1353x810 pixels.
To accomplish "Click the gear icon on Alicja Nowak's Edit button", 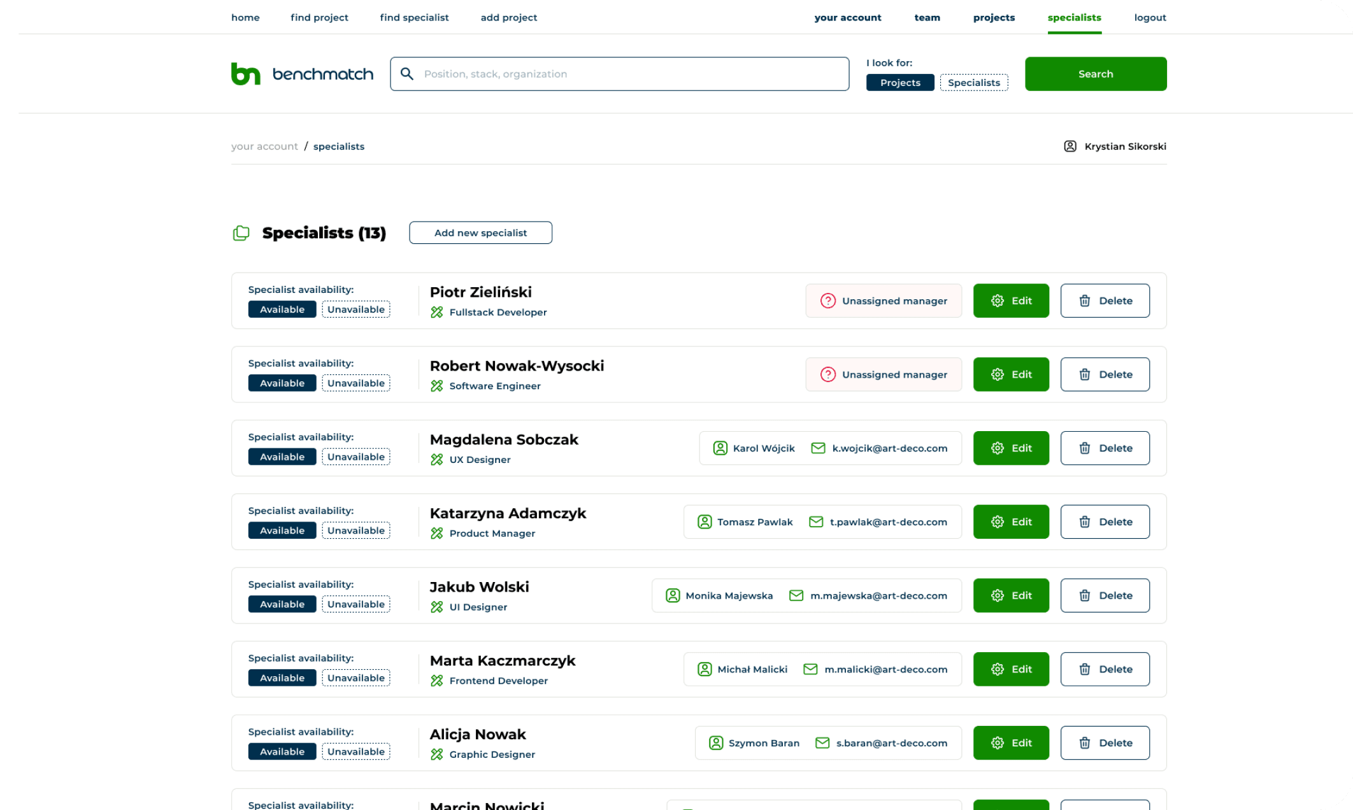I will [998, 743].
